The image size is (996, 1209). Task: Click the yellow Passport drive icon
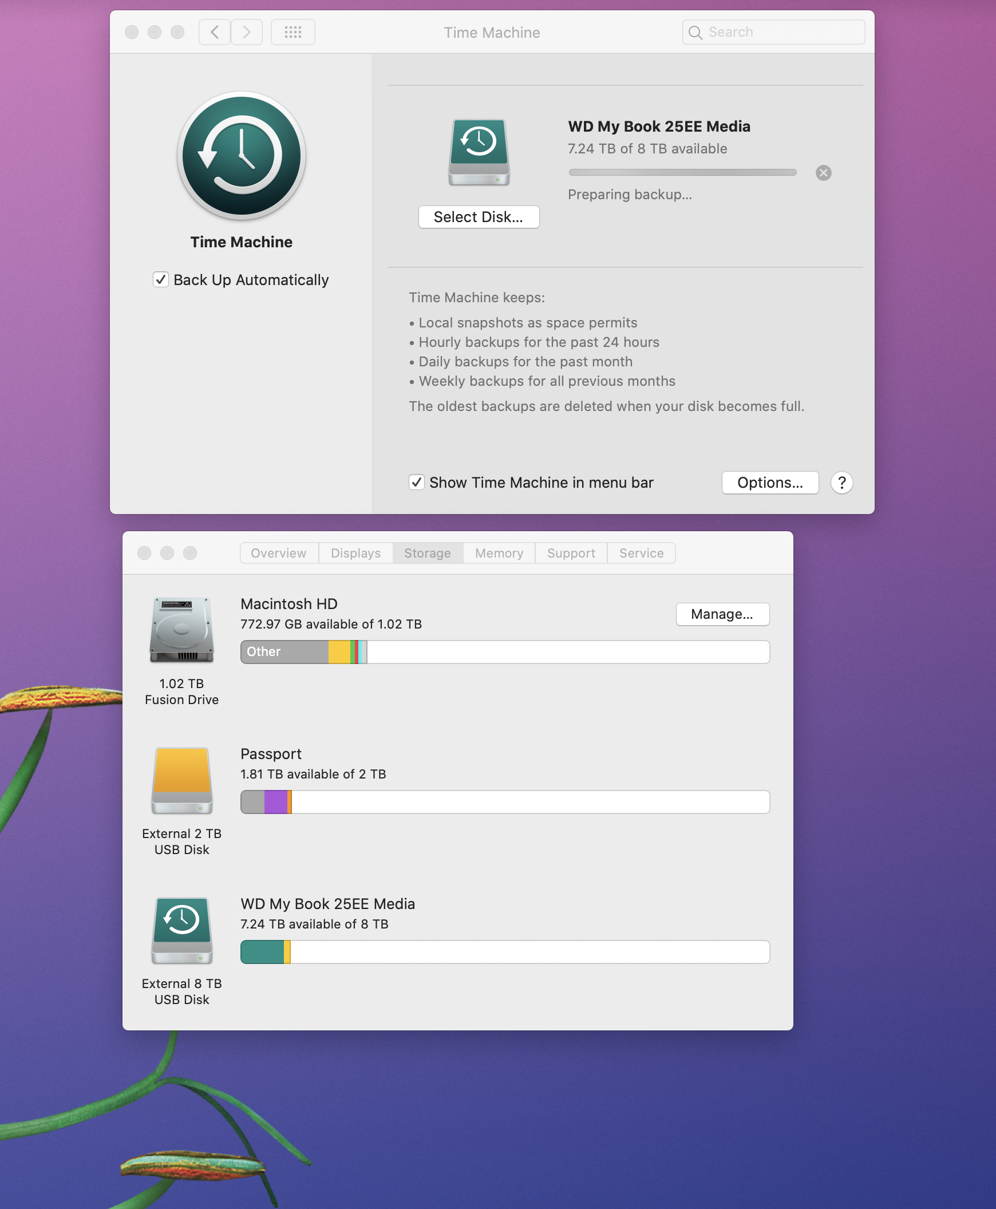click(182, 780)
